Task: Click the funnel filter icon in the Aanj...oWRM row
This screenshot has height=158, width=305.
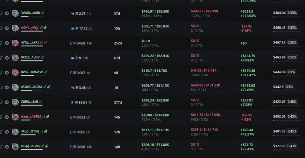Action: (x=1, y=117)
